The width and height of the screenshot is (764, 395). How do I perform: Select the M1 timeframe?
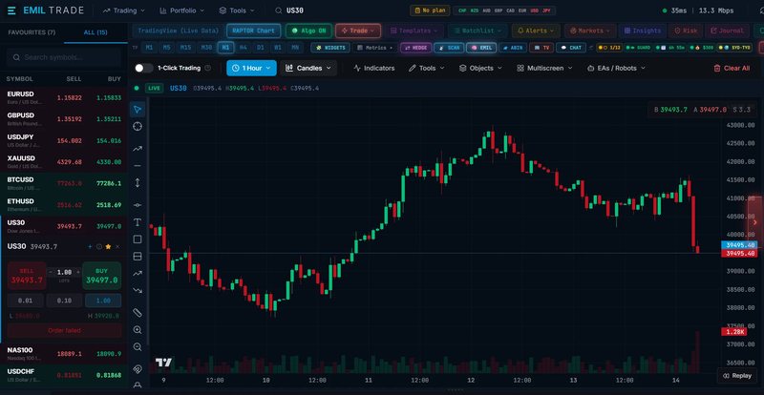(150, 48)
